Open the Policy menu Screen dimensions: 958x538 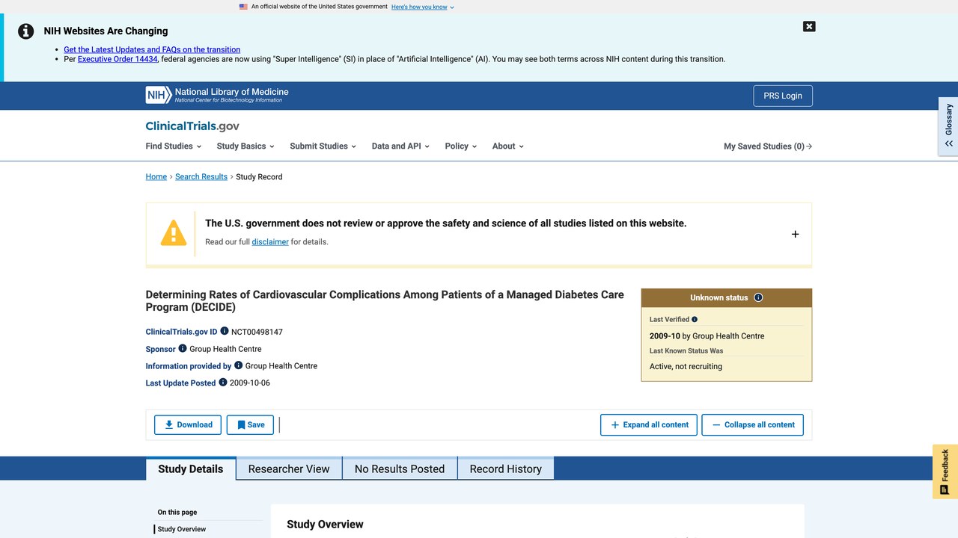pyautogui.click(x=460, y=146)
